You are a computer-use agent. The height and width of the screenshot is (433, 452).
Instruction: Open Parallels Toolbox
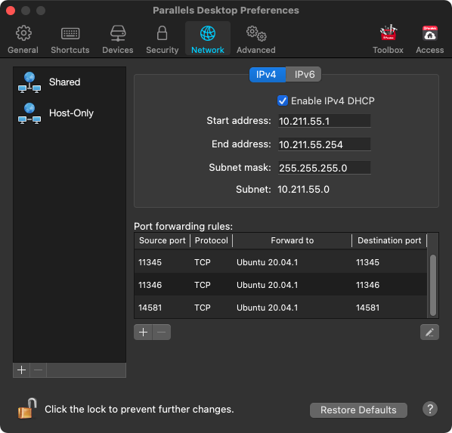click(388, 39)
